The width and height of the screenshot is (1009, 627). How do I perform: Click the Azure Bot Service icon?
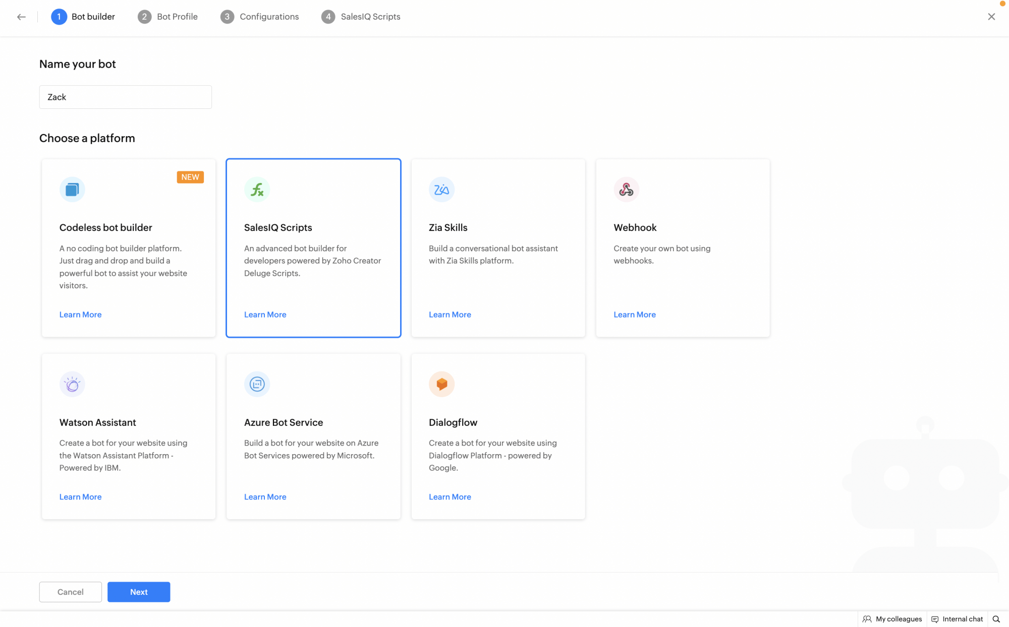[257, 384]
